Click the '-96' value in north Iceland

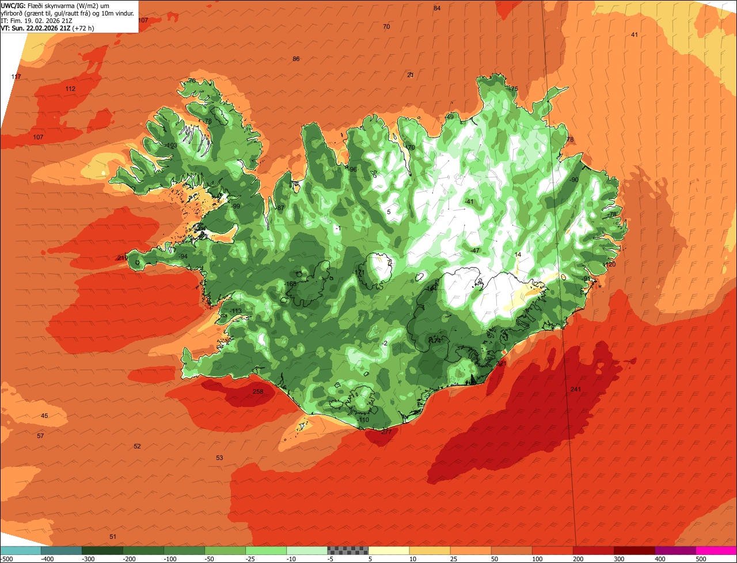(352, 169)
